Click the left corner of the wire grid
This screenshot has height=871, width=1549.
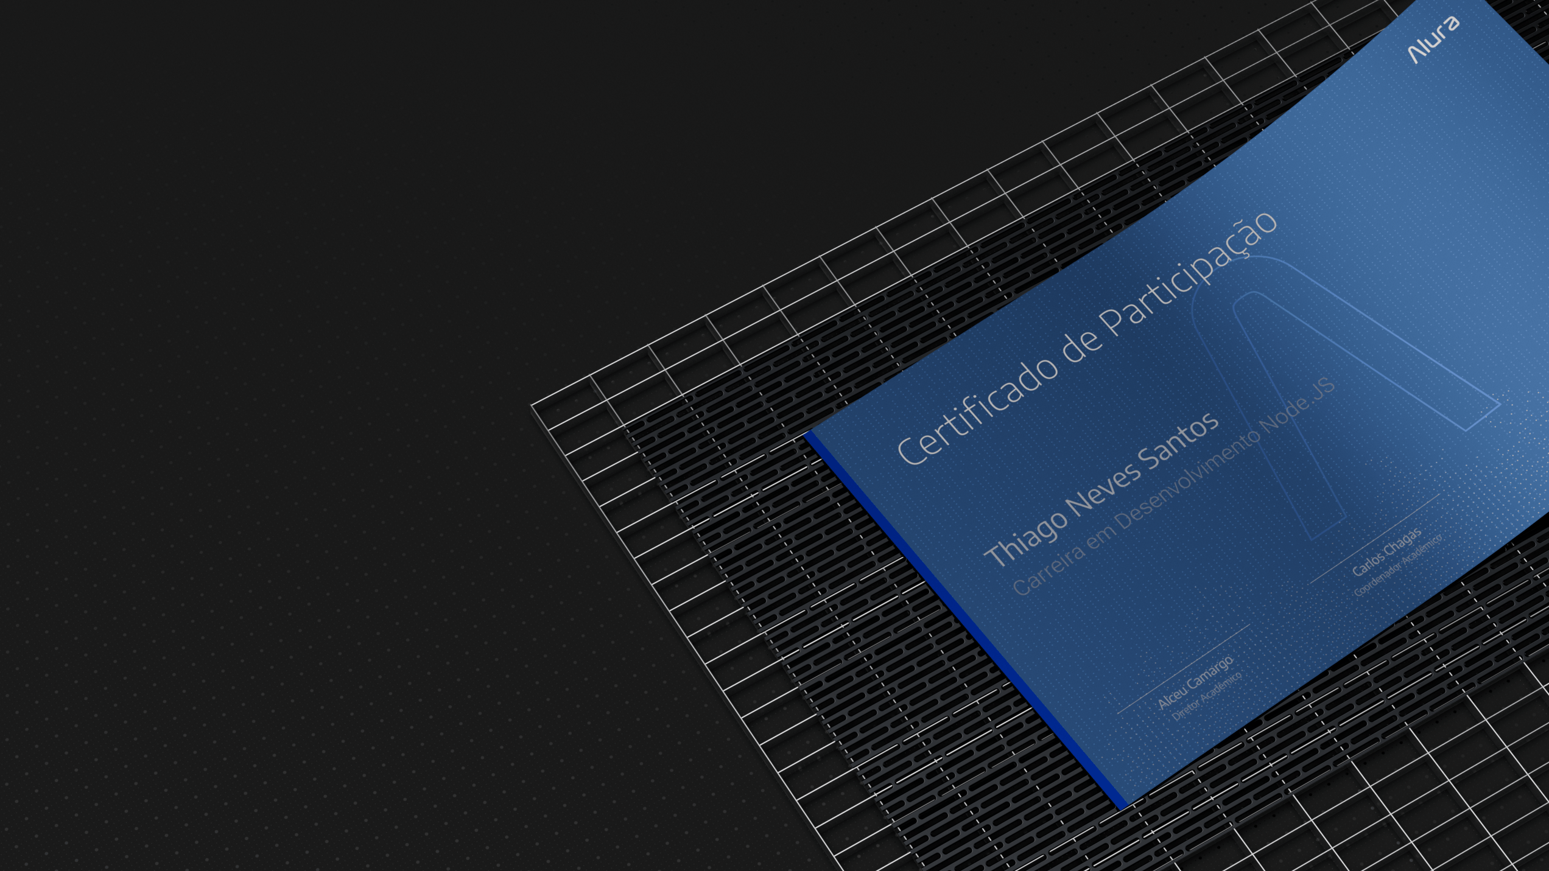(533, 405)
